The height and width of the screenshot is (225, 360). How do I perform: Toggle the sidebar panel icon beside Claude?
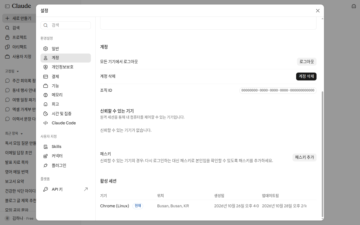coord(7,6)
